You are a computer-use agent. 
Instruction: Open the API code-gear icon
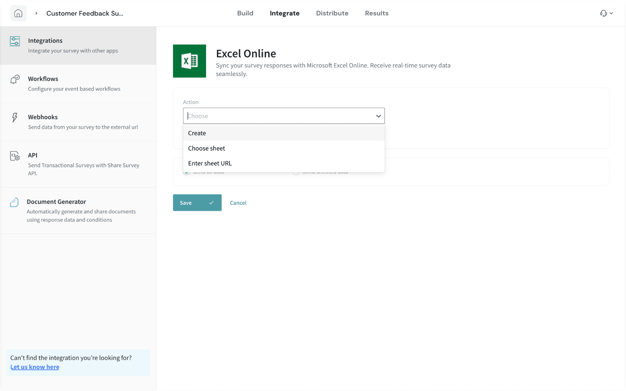(15, 156)
